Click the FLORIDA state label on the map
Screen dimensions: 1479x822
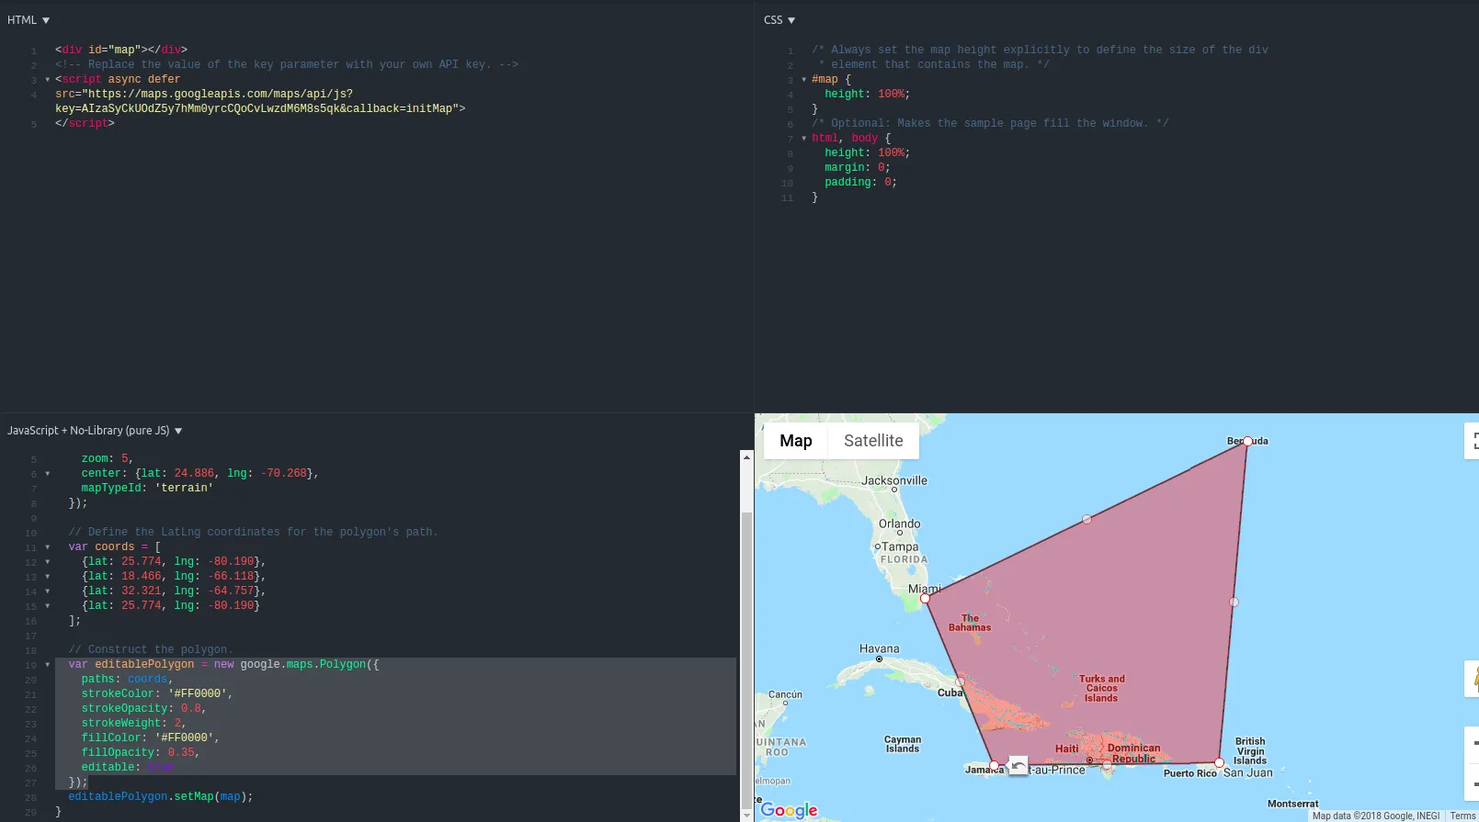pos(904,559)
